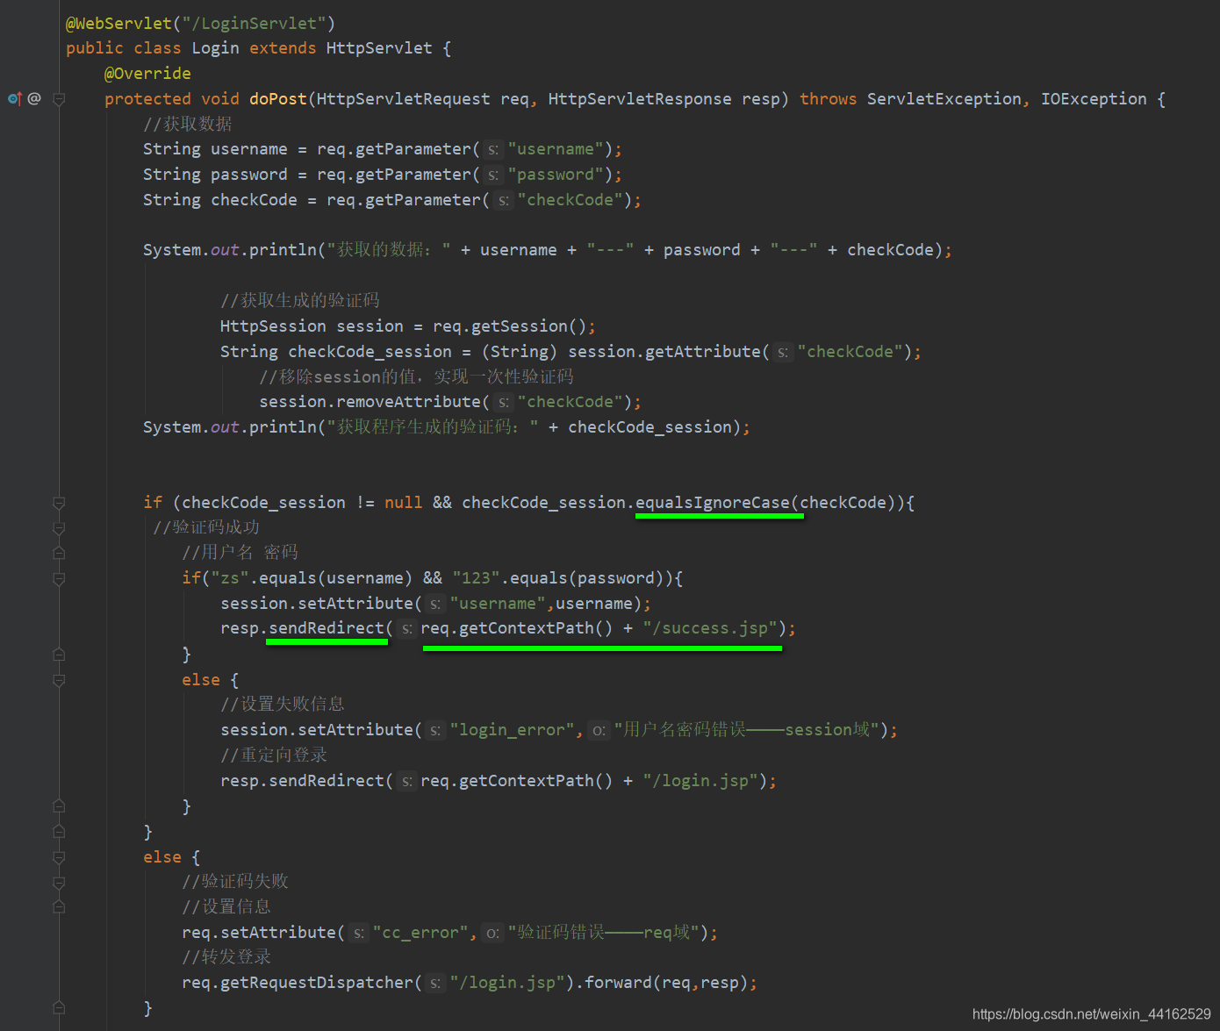Collapse fold marker on the if("zs".equals(username) line
The width and height of the screenshot is (1220, 1031).
pos(59,578)
